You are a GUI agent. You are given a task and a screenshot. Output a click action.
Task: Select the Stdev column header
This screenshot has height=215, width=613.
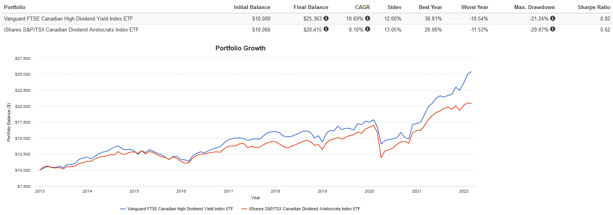pos(395,7)
